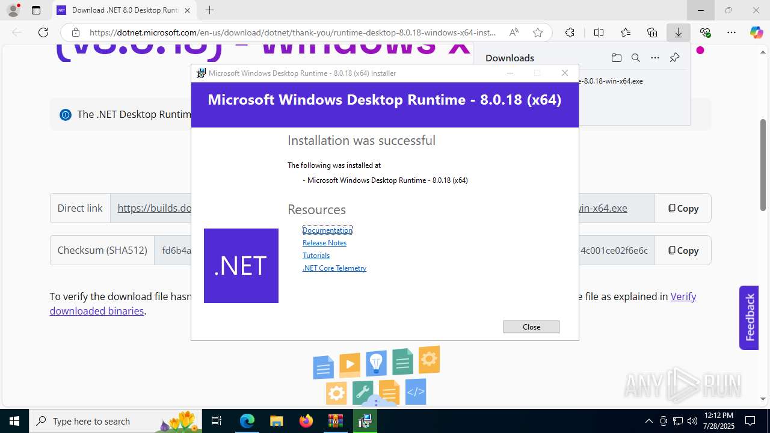Open the Favorites list

coord(626,32)
